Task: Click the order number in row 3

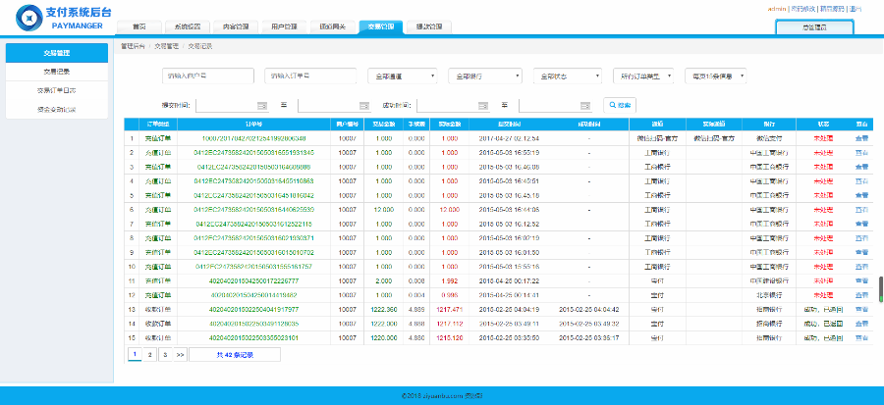Action: [253, 167]
